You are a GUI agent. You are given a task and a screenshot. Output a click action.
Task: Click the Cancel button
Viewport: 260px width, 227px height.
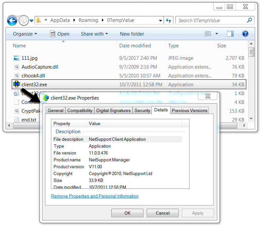click(163, 213)
